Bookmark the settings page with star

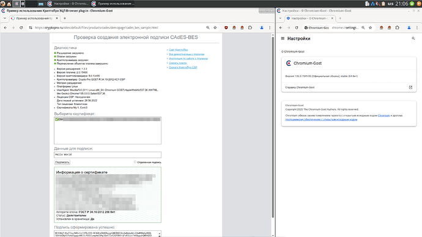coord(371,27)
